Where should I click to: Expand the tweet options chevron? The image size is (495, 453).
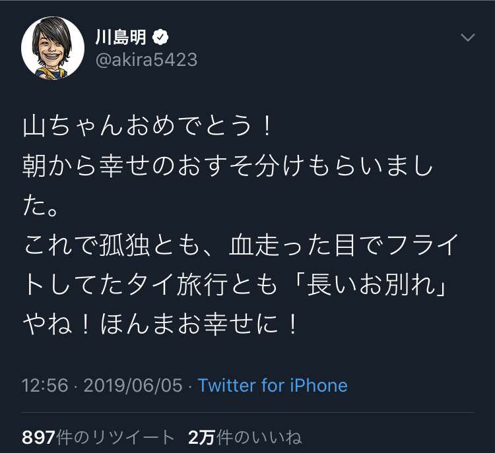click(467, 37)
